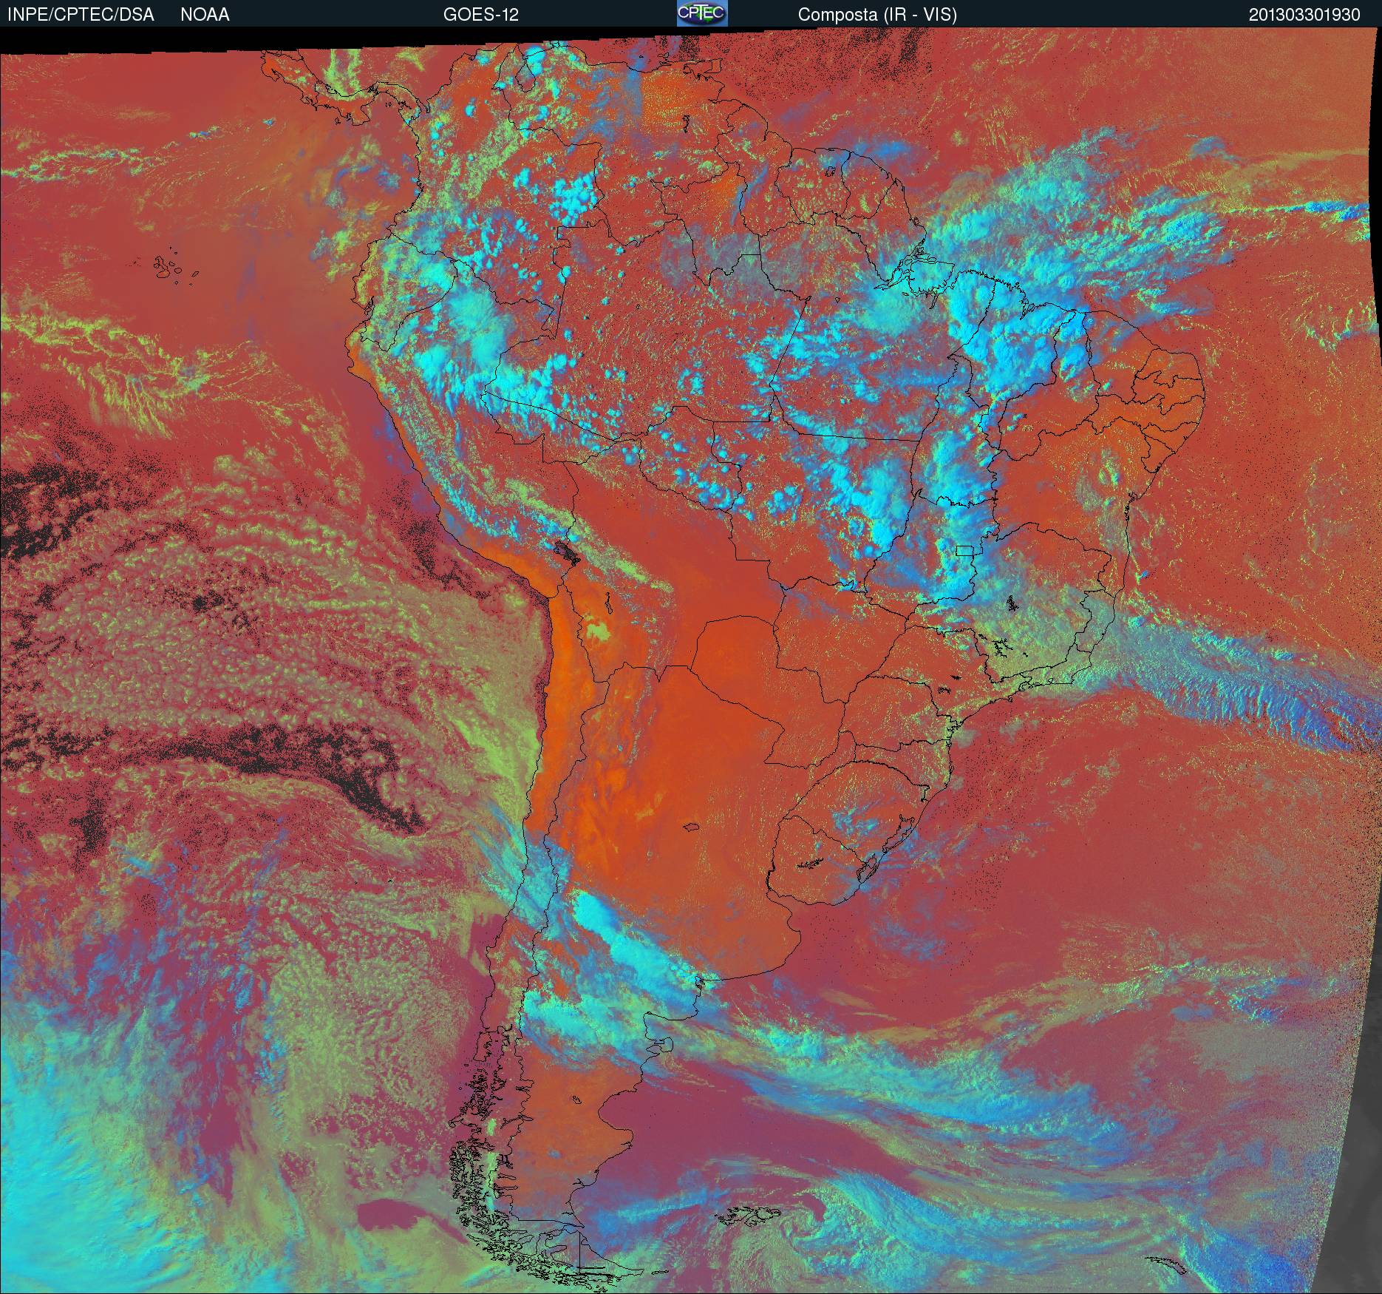This screenshot has height=1294, width=1382.
Task: Click the CPTEC logo in header
Action: click(702, 13)
